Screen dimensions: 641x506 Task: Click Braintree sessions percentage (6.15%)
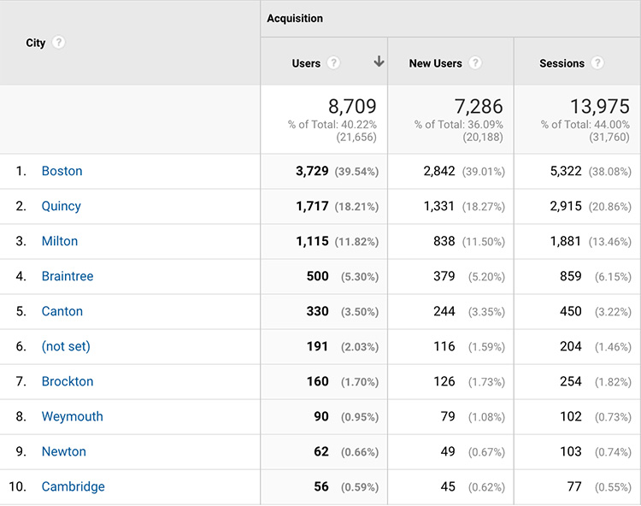pyautogui.click(x=613, y=277)
